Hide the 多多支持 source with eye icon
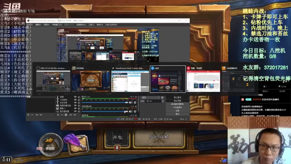 point(75,102)
